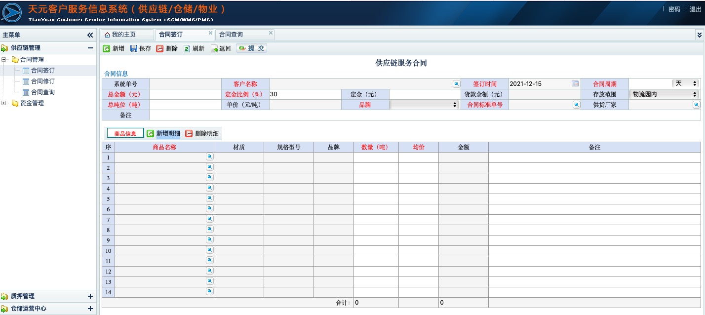
Task: Switch to the 我的主页 tab
Action: click(123, 35)
